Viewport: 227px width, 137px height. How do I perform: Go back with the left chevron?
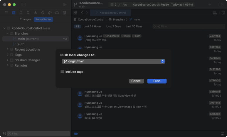[x=82, y=13]
